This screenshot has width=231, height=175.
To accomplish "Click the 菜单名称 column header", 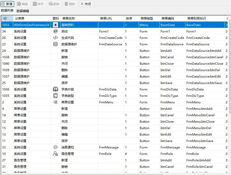I will (79, 18).
